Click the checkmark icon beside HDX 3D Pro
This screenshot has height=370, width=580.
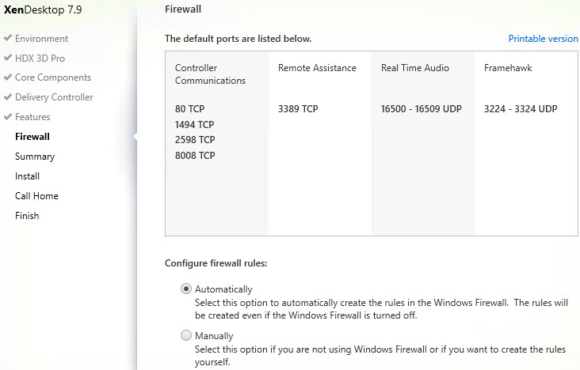click(8, 58)
